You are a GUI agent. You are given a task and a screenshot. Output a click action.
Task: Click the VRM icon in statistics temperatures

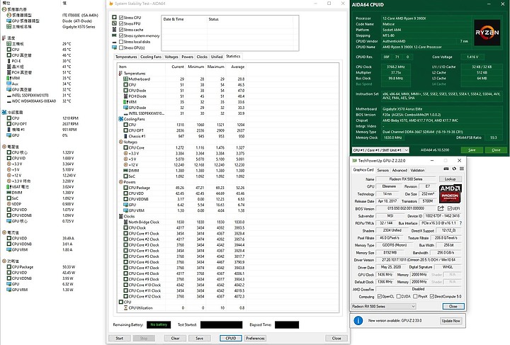(x=125, y=102)
